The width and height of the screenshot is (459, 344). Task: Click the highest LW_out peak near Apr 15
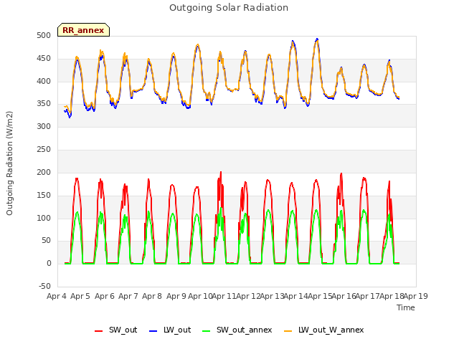click(317, 39)
